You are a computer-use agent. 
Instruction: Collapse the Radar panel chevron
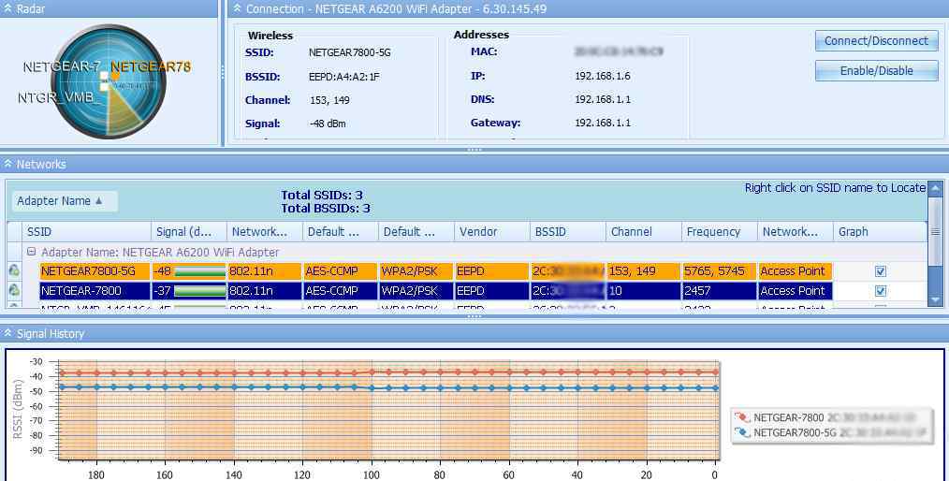(7, 8)
